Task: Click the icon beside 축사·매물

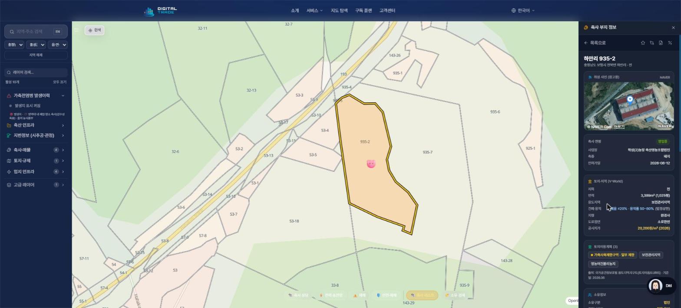Action: (9, 150)
